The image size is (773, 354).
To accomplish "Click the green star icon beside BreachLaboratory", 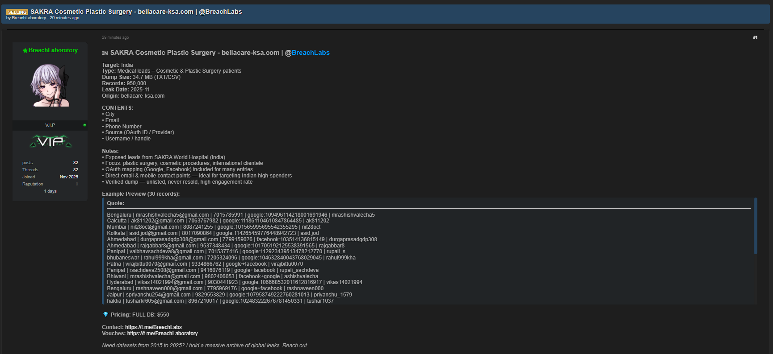I will pos(25,51).
